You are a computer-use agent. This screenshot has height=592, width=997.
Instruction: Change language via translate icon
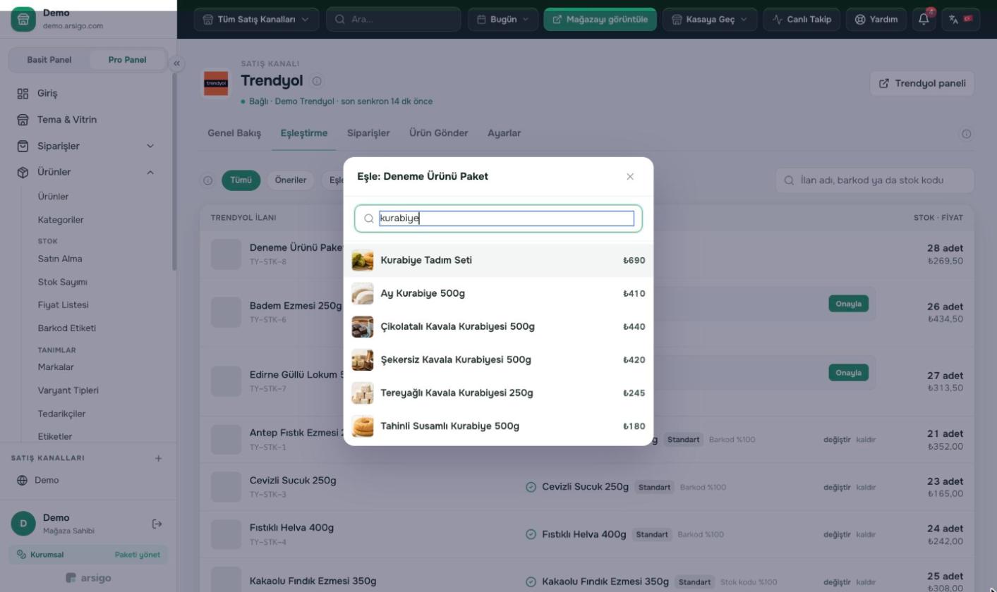click(x=960, y=19)
